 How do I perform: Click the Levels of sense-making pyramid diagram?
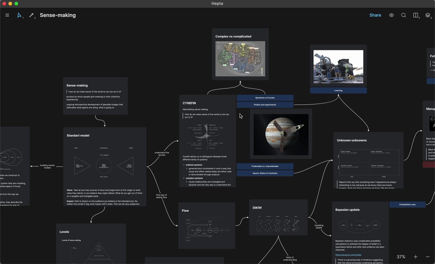(x=91, y=252)
